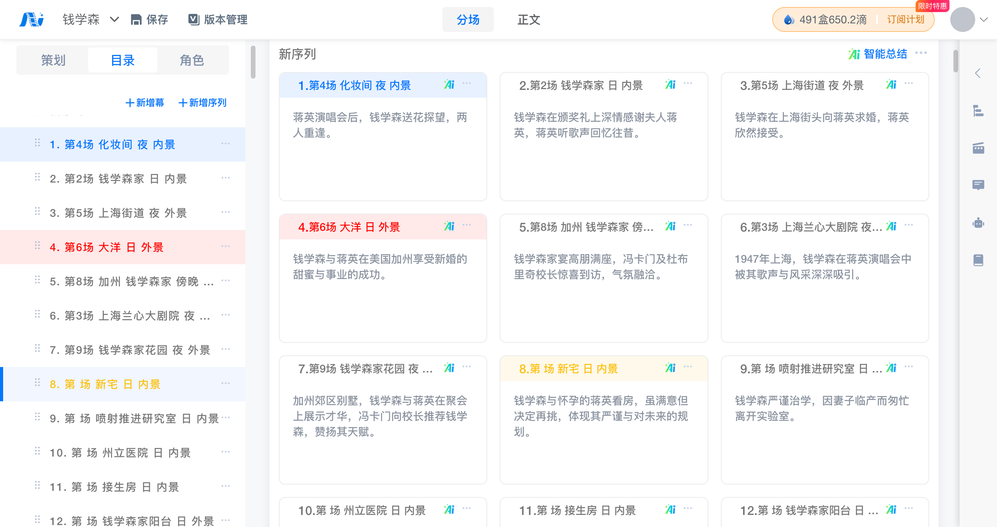997x527 pixels.
Task: Open 版本管理 version management
Action: pyautogui.click(x=218, y=19)
